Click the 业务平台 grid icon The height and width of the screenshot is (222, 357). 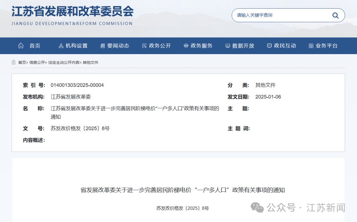coord(311,46)
